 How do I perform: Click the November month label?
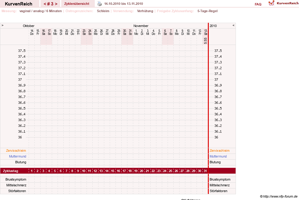(141, 26)
